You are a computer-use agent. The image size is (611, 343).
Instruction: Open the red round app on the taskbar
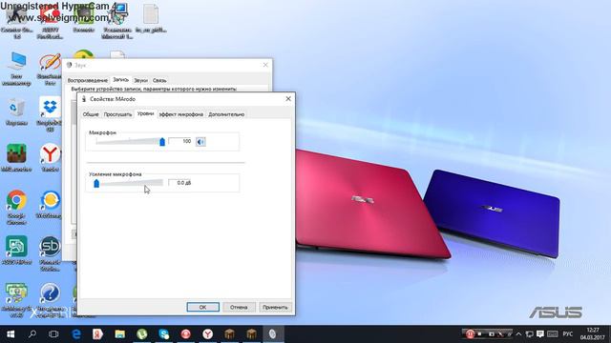click(x=185, y=334)
